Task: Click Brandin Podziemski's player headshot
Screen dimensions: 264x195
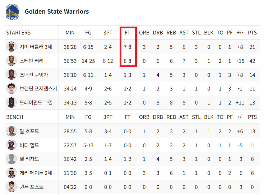Action: click(x=11, y=88)
